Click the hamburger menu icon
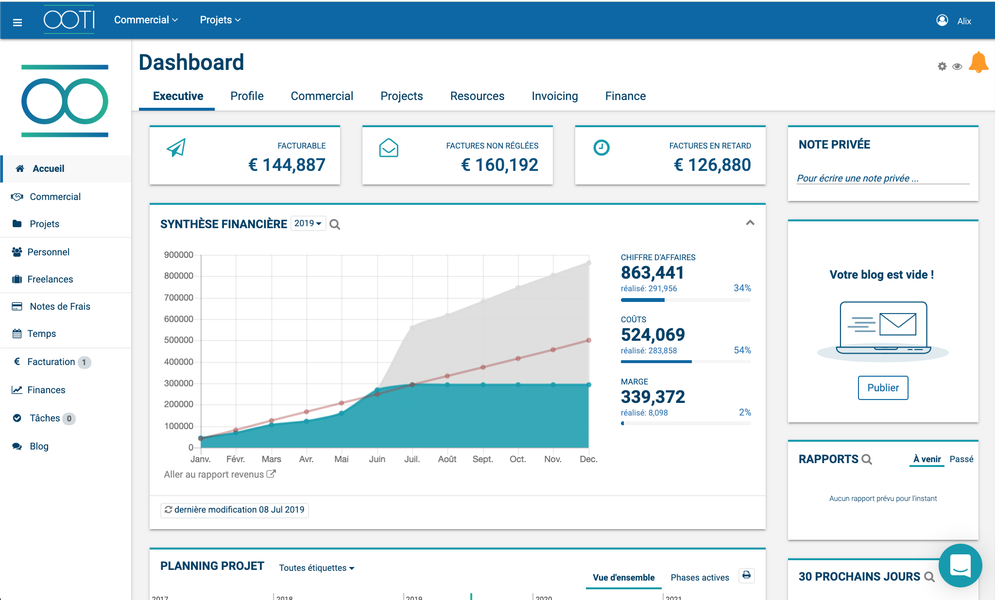Viewport: 995px width, 600px height. (17, 22)
